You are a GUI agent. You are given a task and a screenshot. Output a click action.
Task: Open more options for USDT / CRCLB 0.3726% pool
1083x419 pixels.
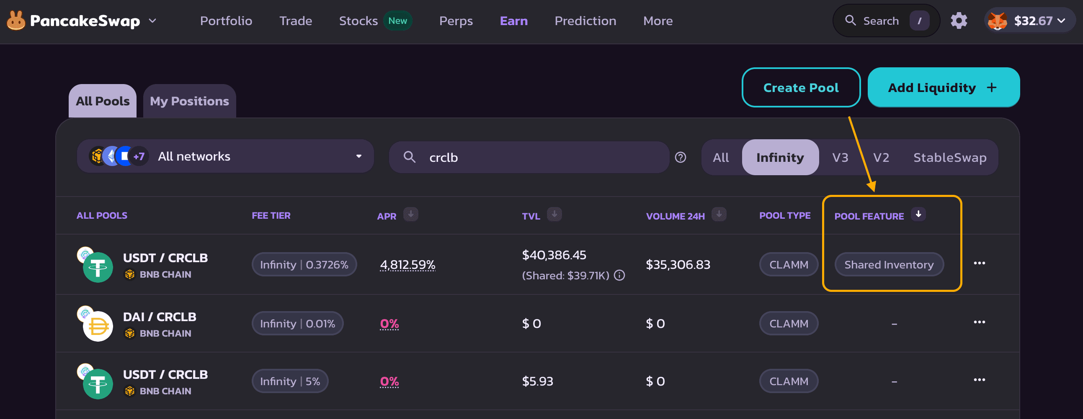(x=979, y=263)
